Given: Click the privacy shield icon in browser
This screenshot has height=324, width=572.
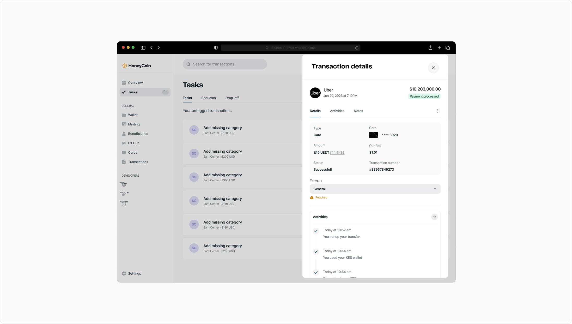Looking at the screenshot, I should click(x=216, y=48).
